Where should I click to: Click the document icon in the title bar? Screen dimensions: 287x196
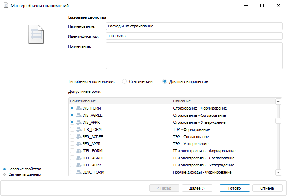coord(6,6)
